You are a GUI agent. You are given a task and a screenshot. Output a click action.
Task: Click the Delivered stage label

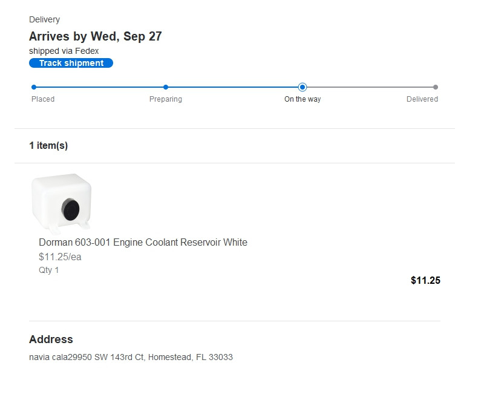click(422, 99)
